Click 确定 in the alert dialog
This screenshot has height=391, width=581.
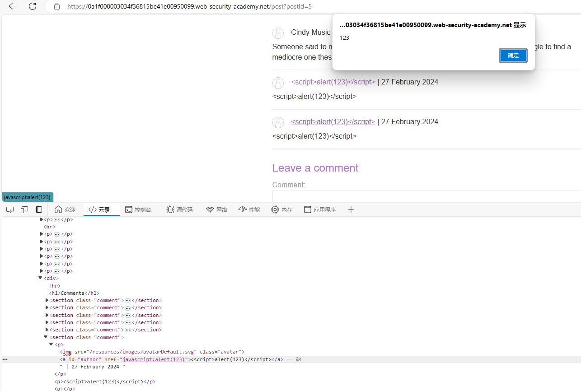513,55
